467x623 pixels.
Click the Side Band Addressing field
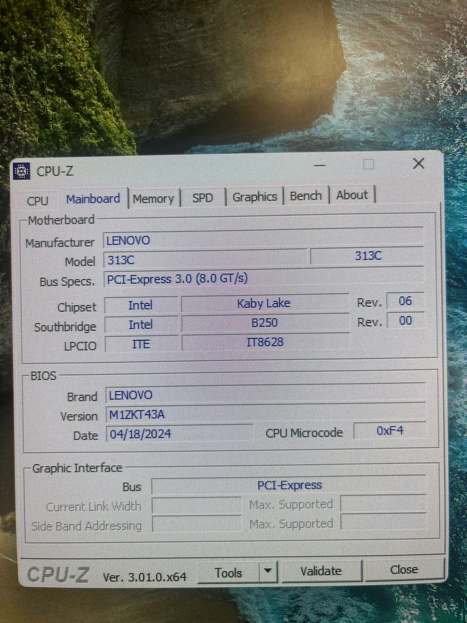[x=197, y=525]
